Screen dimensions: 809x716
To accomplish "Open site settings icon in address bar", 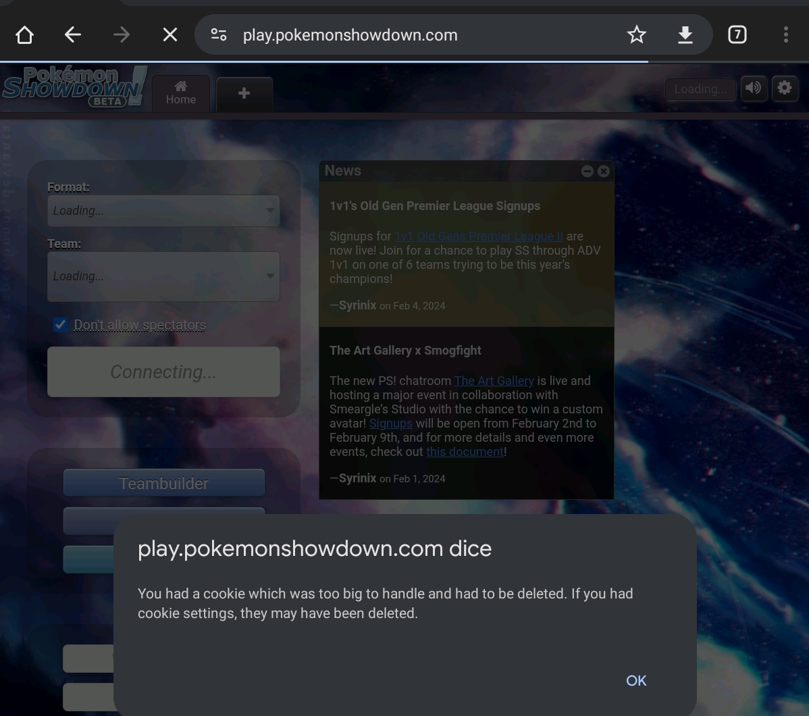I will click(218, 35).
